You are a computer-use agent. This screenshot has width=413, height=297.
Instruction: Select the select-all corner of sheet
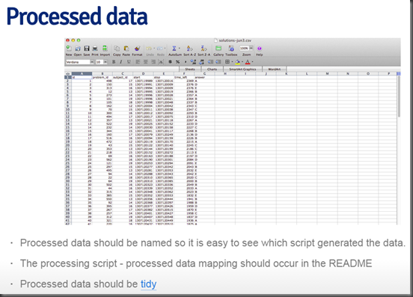point(68,74)
